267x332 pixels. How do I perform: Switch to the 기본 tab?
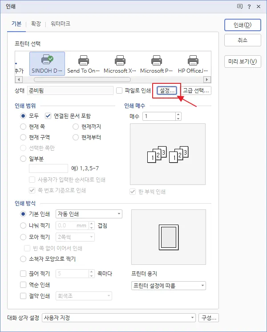pyautogui.click(x=16, y=24)
